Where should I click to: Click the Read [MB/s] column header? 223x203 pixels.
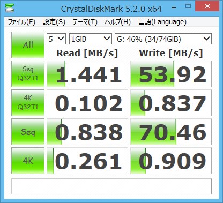87,53
